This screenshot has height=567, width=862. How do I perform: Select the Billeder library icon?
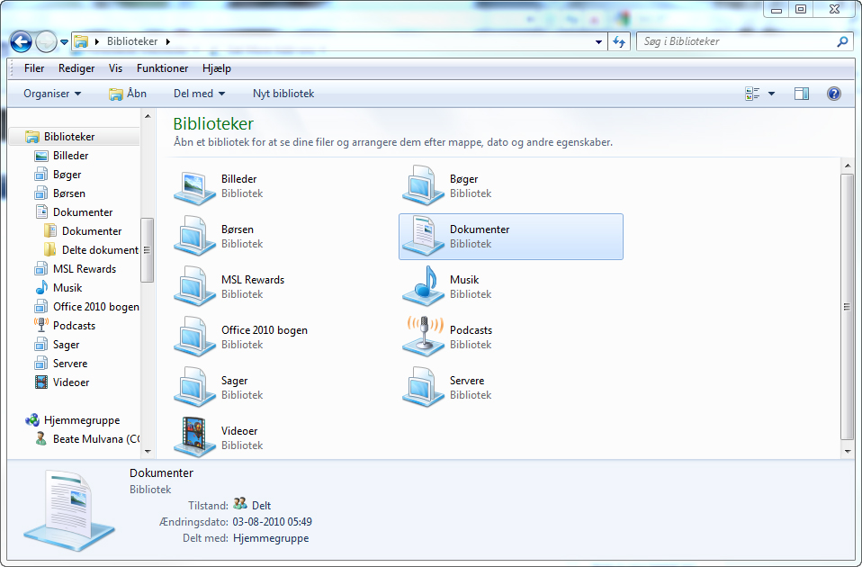193,186
